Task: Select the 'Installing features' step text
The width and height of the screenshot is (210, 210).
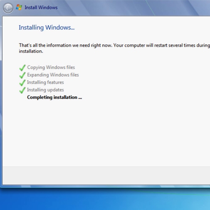Action: (45, 82)
